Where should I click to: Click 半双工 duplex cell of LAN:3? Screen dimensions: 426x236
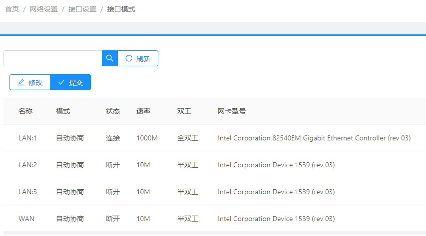point(187,192)
